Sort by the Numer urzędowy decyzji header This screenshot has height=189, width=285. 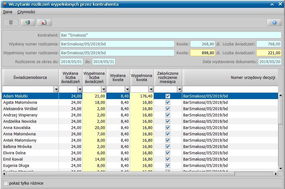coord(230,77)
